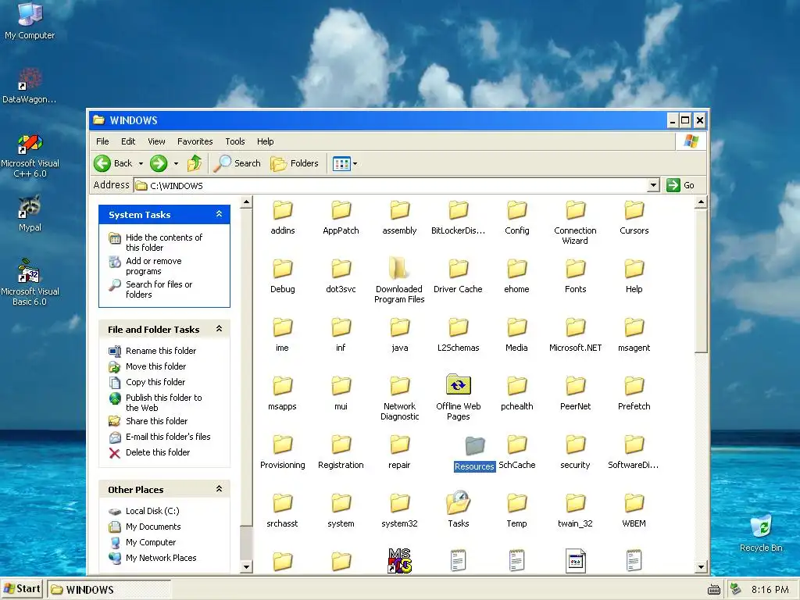Select the Network Diagnostic folder
Screen dimensions: 800x600
click(399, 398)
